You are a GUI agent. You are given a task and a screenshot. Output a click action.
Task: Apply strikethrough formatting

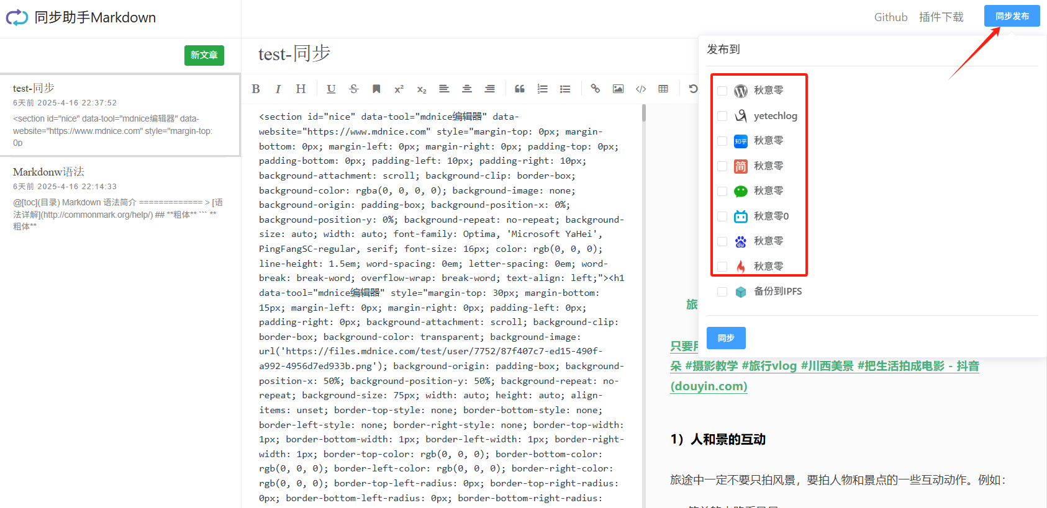[x=354, y=89]
